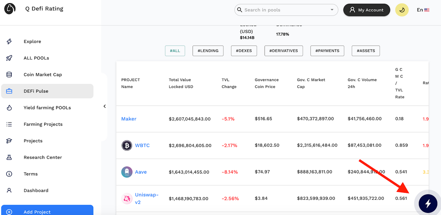
Task: Click in the Search in pools field
Action: pyautogui.click(x=286, y=10)
